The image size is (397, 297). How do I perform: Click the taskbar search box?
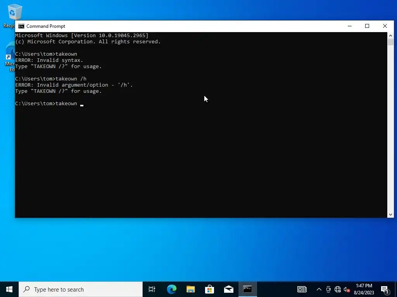click(81, 289)
